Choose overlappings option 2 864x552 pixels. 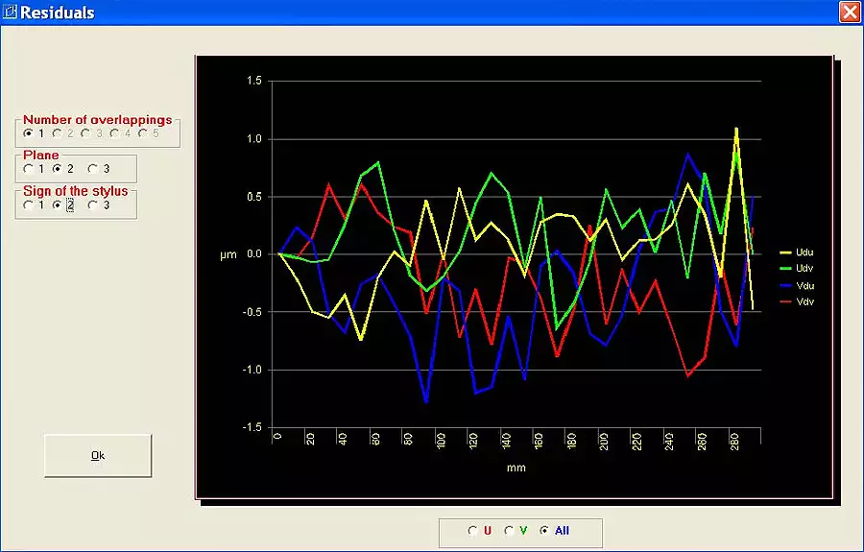point(57,132)
